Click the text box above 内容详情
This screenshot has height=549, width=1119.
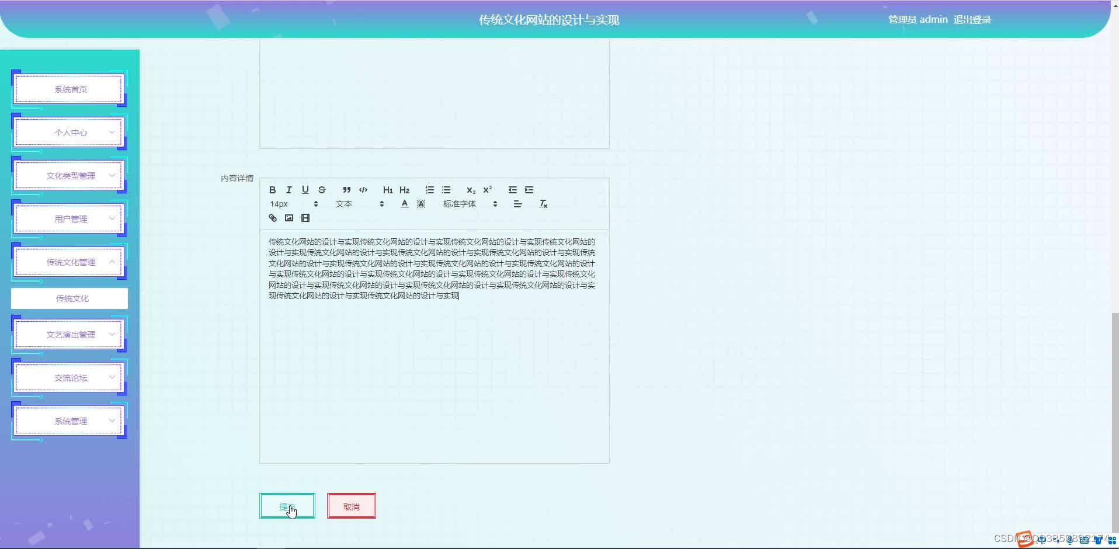(434, 93)
